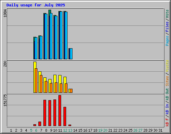This screenshot has width=171, height=134.
Task: Click day label 29 on the x-axis
Action: 150,130
